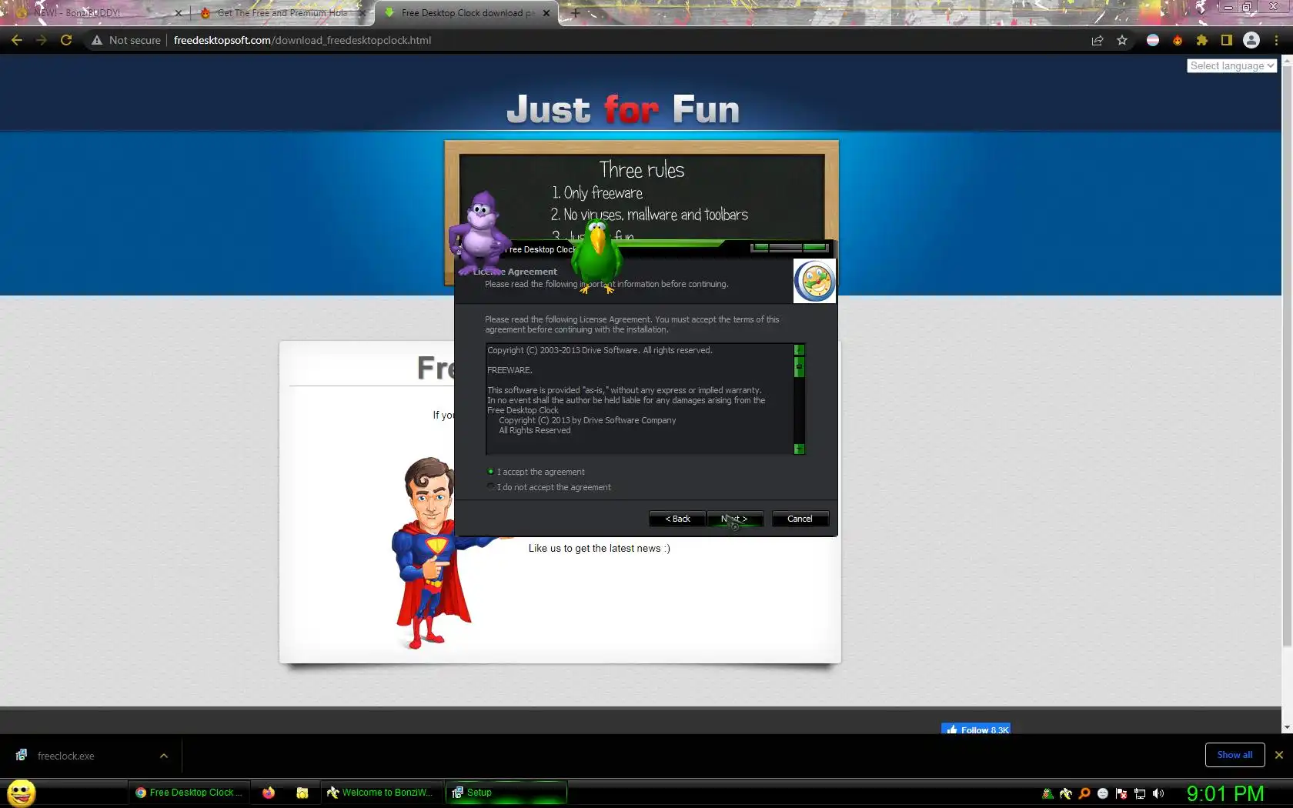The width and height of the screenshot is (1293, 808).
Task: Click the Next button in the setup wizard
Action: (735, 519)
